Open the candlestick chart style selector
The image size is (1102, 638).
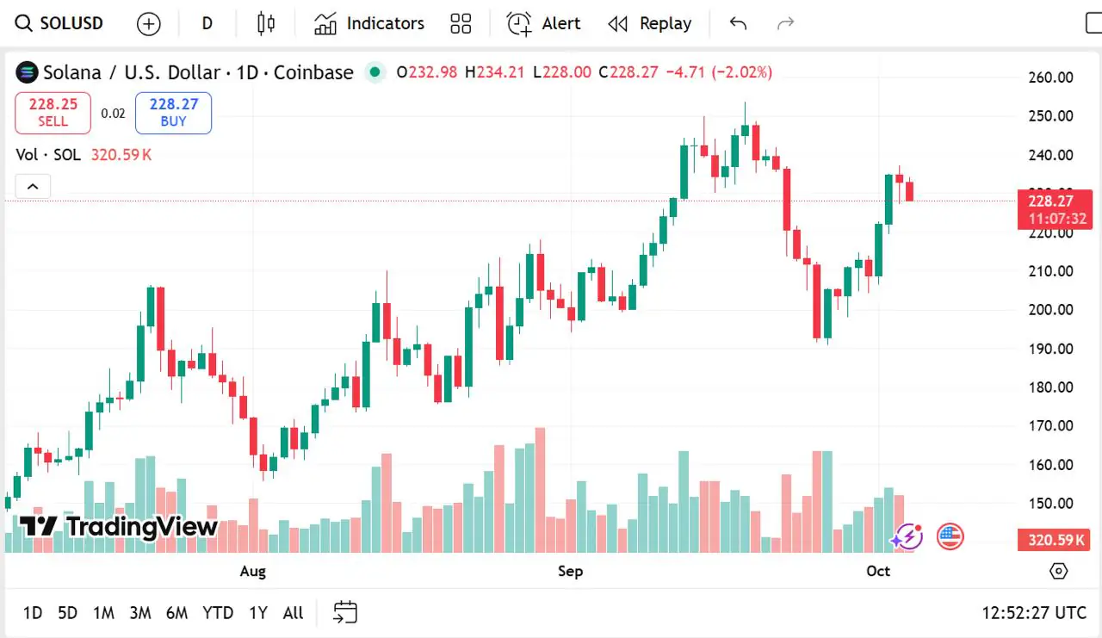pos(266,23)
